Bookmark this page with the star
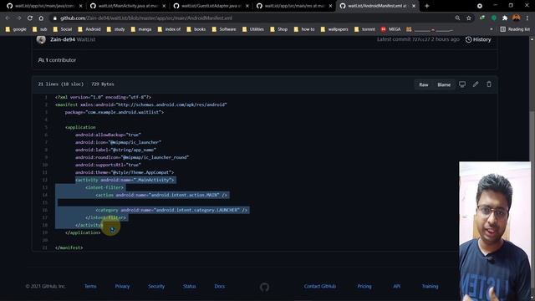This screenshot has width=535, height=301. [x=469, y=18]
